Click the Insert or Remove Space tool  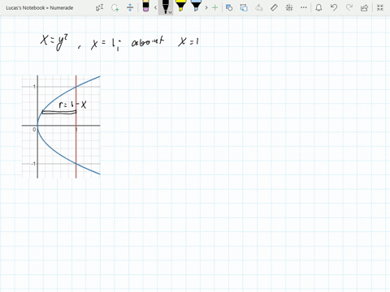point(130,7)
